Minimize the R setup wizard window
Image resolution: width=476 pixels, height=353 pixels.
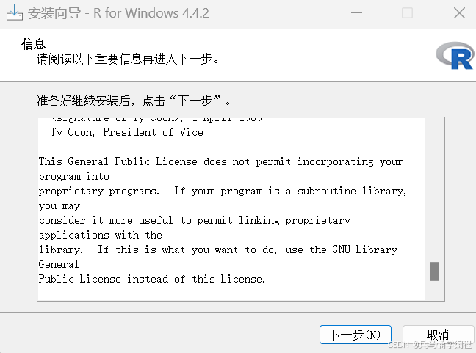pyautogui.click(x=356, y=13)
